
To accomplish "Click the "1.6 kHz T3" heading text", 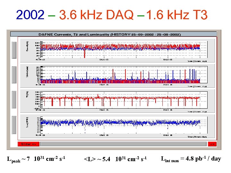I will point(177,15).
